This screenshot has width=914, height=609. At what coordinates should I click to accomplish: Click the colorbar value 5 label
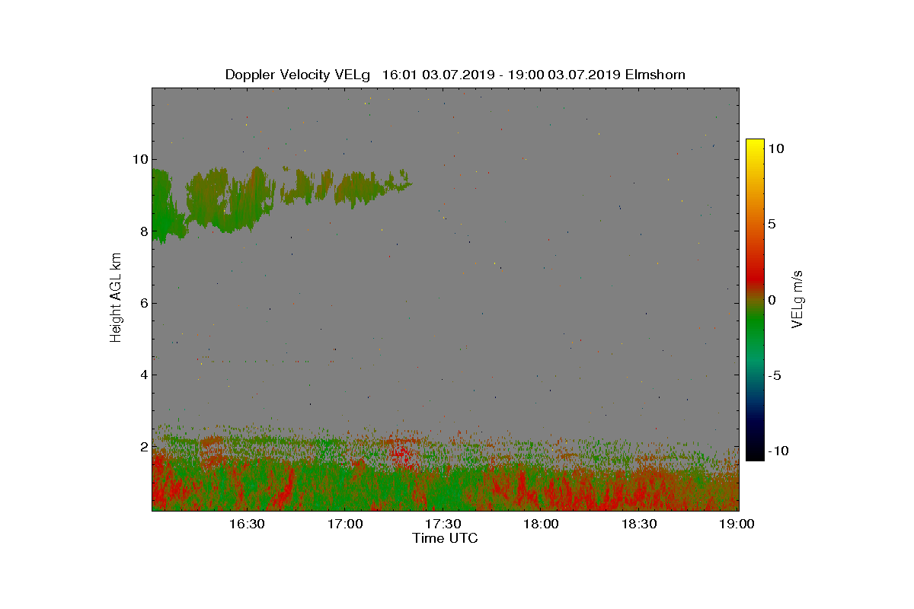(772, 224)
